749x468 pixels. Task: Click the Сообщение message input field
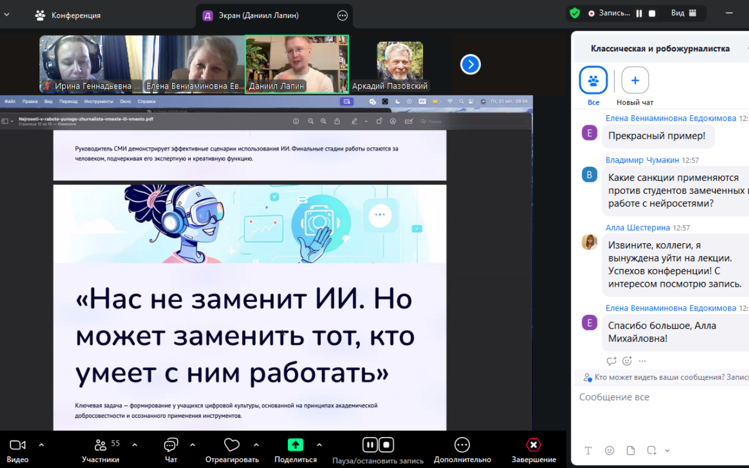[x=644, y=397]
